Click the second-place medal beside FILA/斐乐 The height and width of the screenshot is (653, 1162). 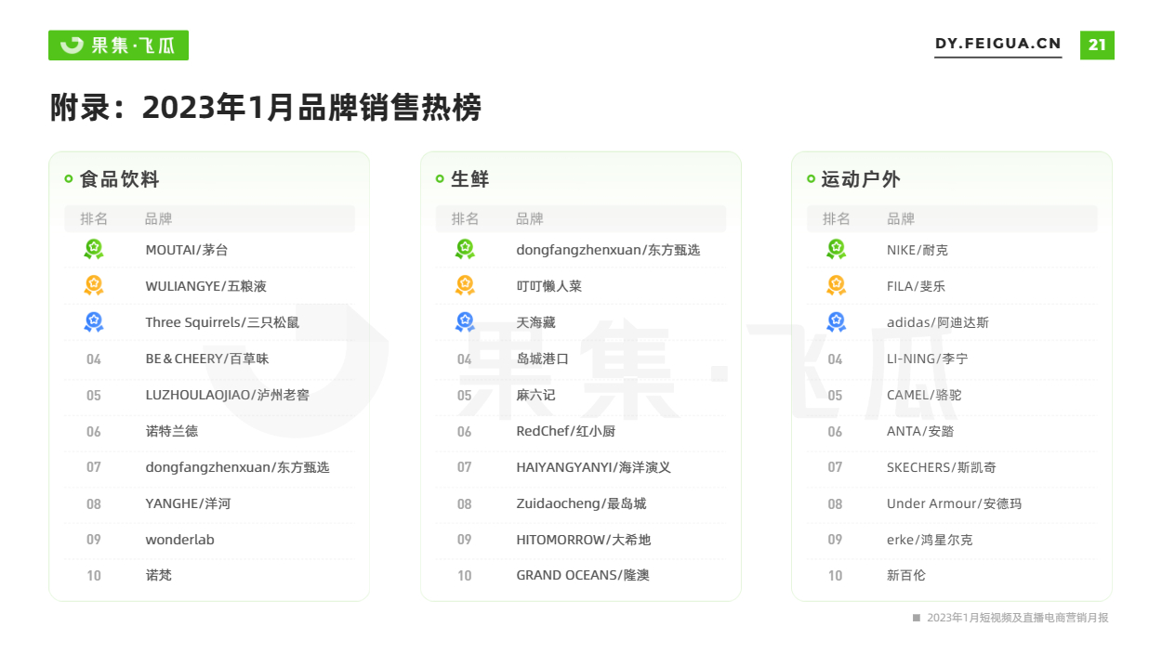(836, 285)
